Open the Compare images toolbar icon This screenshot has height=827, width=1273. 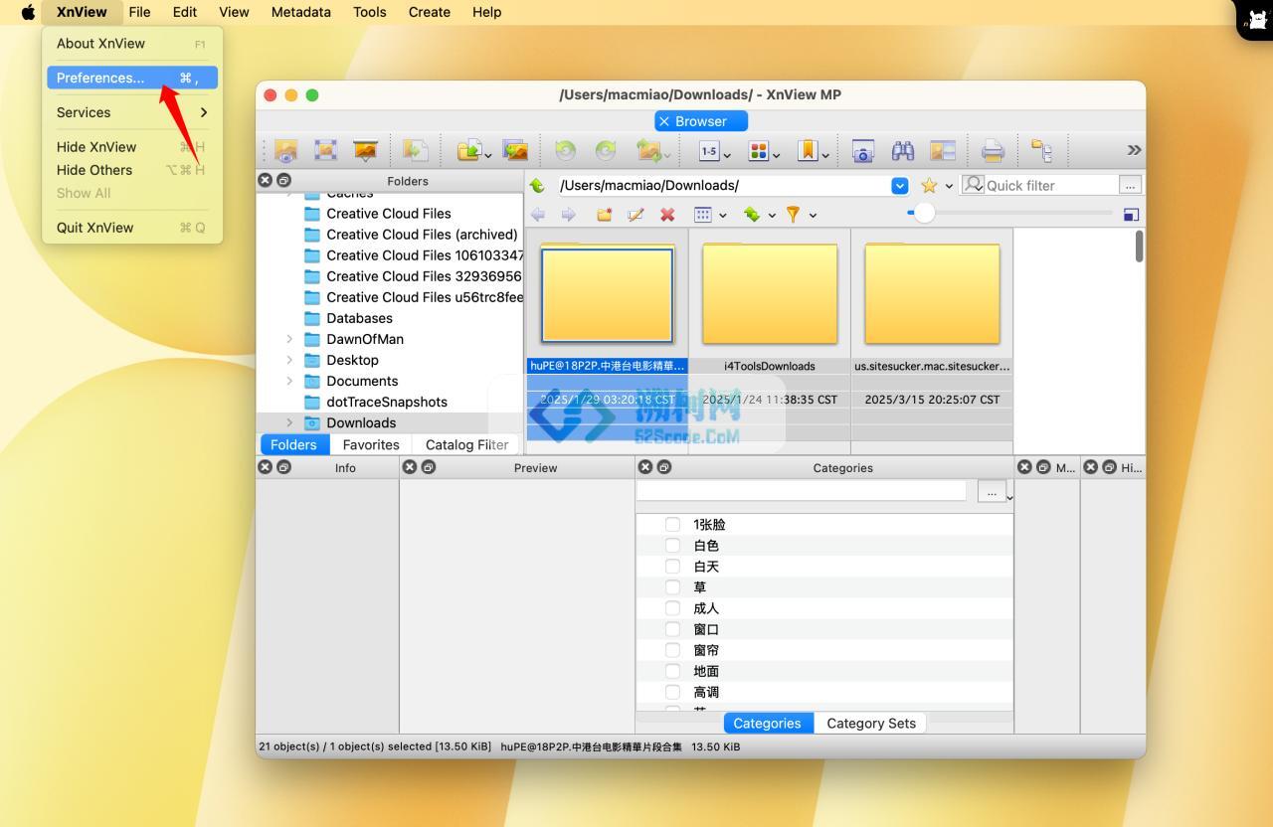(x=942, y=151)
